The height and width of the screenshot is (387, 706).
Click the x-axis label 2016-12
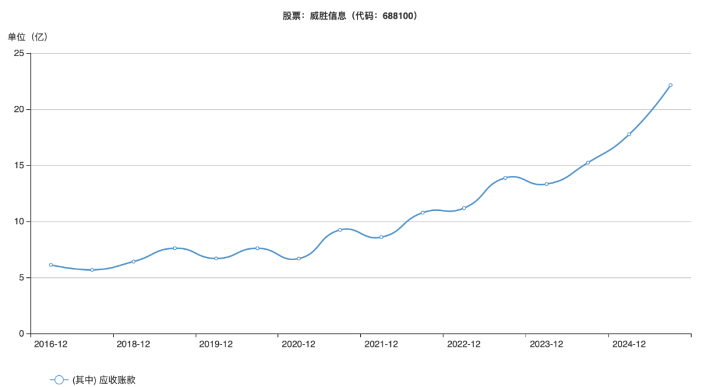(51, 345)
